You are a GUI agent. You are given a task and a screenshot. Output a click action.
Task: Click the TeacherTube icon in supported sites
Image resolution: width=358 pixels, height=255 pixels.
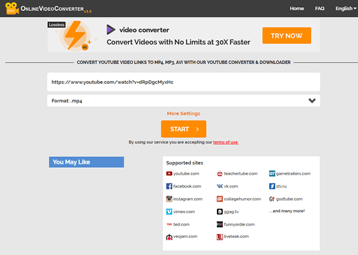220,173
